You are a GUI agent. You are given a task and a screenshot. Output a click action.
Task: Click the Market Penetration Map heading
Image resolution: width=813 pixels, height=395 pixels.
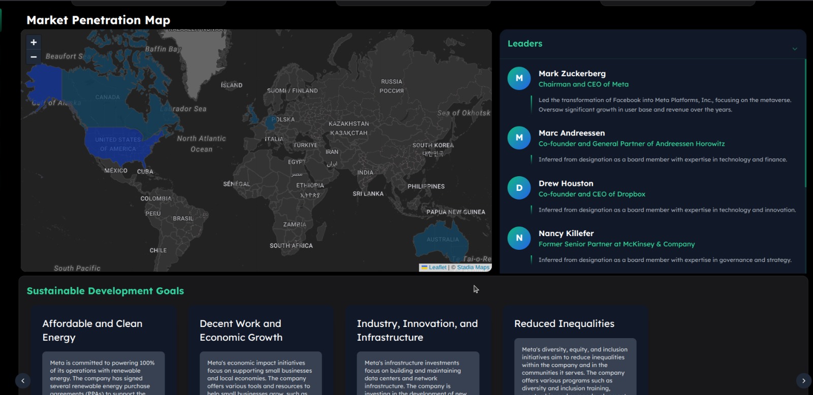coord(98,20)
